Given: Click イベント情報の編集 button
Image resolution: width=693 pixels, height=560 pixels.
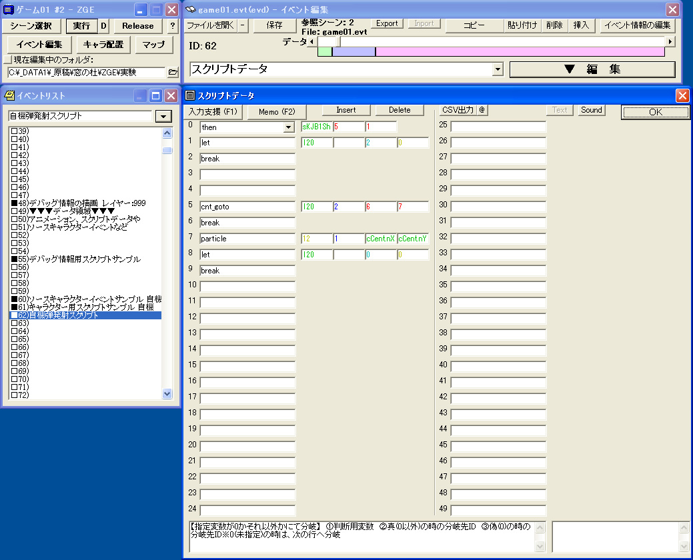Looking at the screenshot, I should 638,25.
